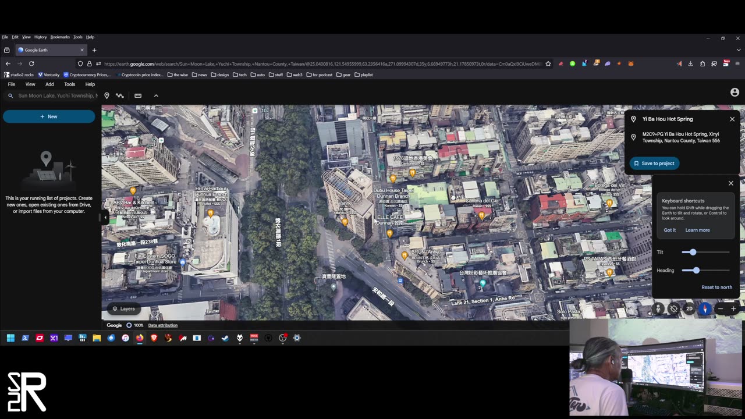The image size is (745, 419).
Task: Close the Yi Ba Hou Hot Spring card
Action: click(732, 119)
